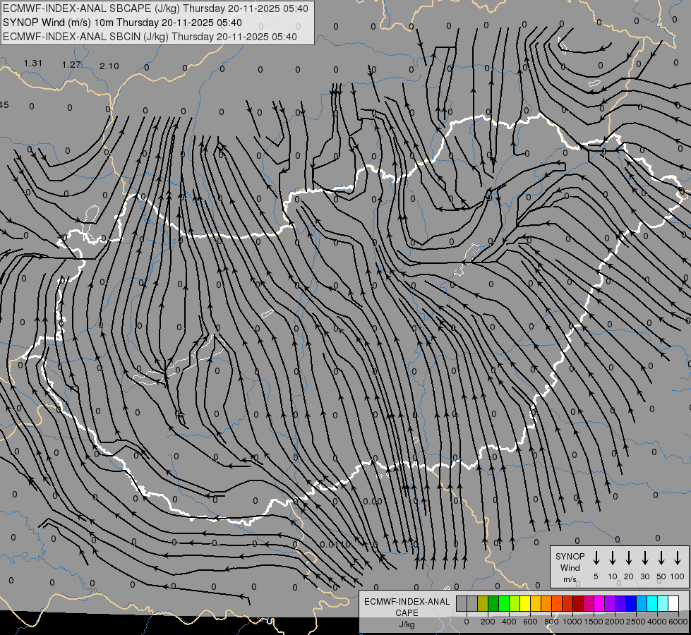Click the 5 m/s wind arrow icon

coord(596,558)
